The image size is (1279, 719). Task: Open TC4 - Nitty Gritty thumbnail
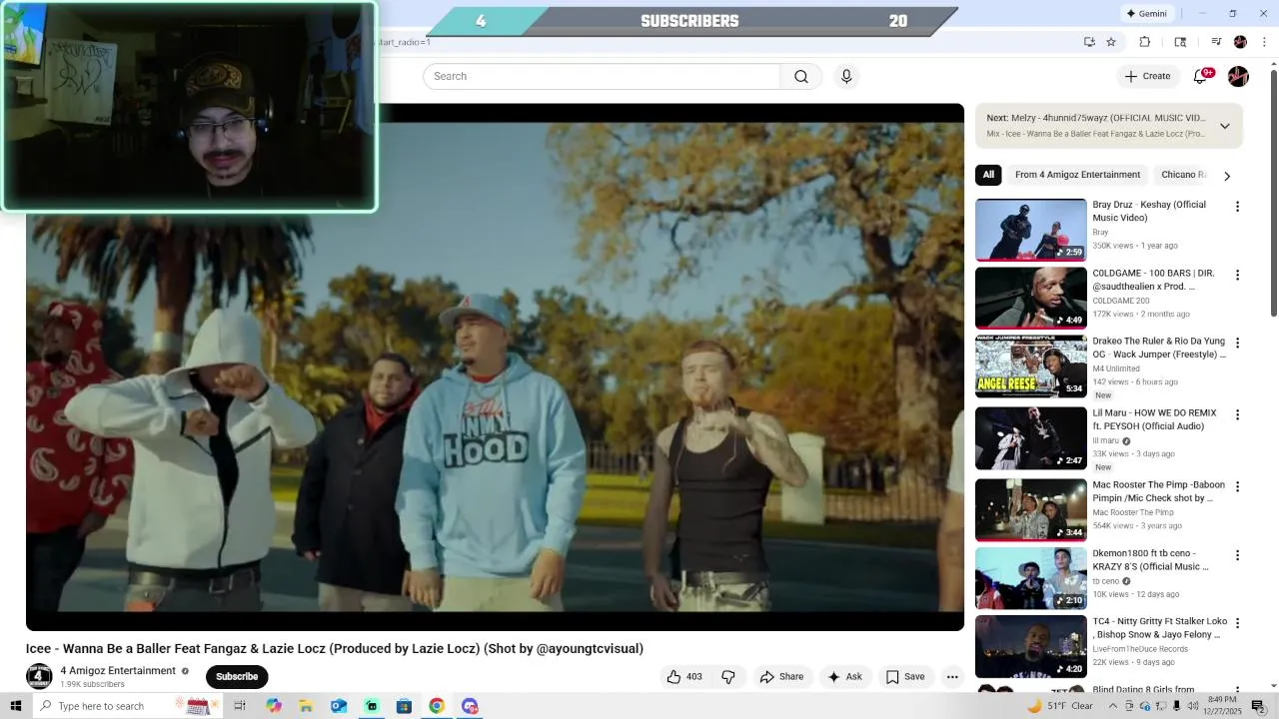1030,646
